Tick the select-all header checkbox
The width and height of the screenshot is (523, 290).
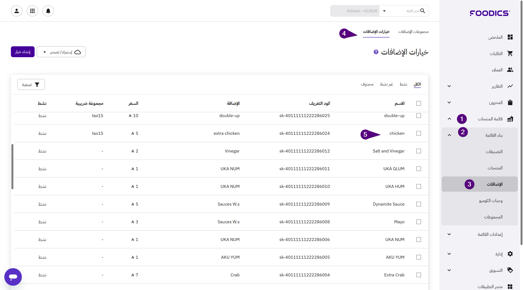[419, 103]
